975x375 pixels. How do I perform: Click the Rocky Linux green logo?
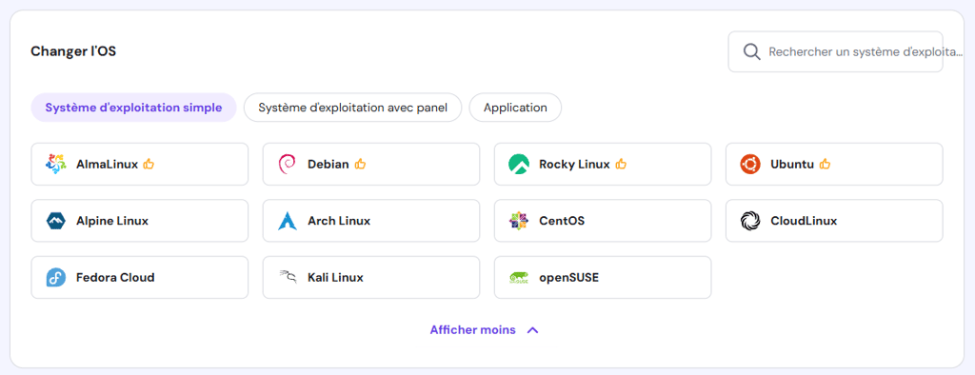(519, 164)
